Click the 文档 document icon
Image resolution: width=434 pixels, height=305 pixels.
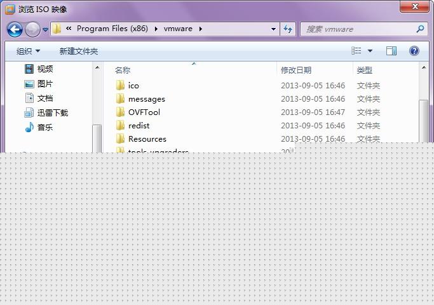tap(29, 98)
